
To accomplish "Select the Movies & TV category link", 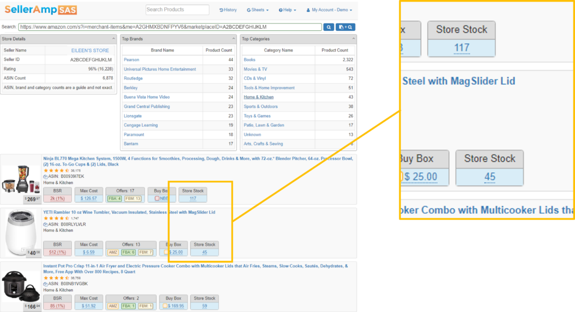I will 255,69.
